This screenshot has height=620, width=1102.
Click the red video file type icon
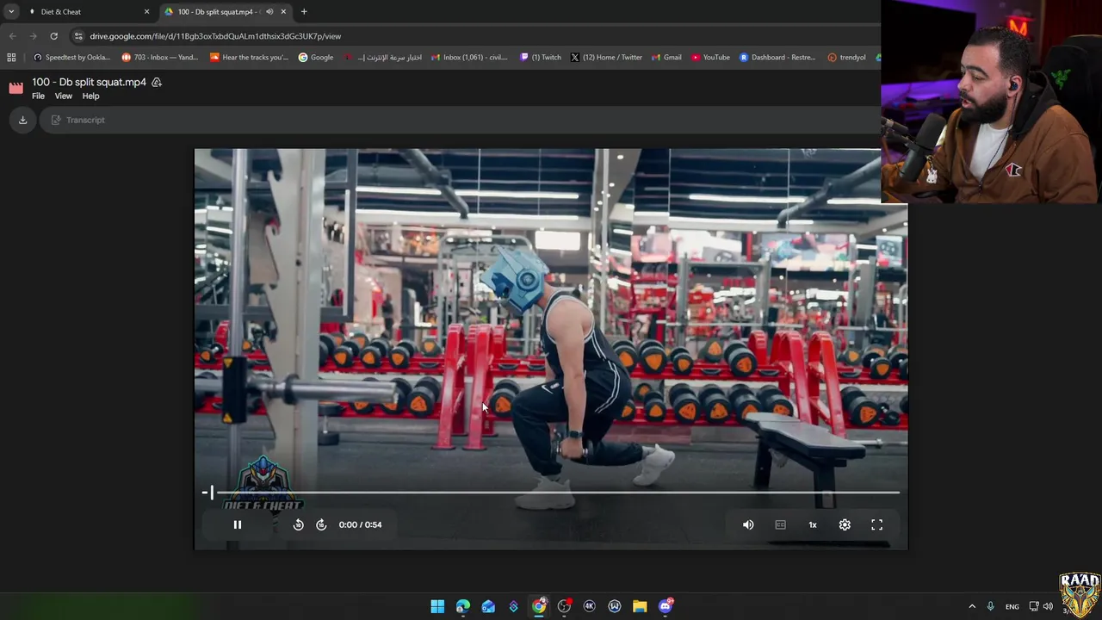pos(15,88)
